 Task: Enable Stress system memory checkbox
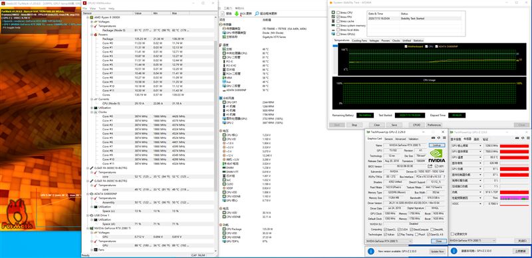tap(338, 25)
